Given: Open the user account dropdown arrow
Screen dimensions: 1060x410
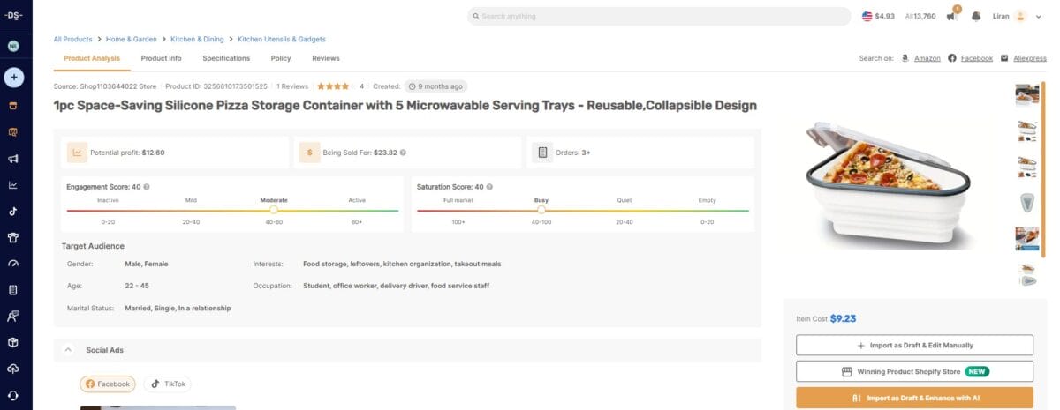Looking at the screenshot, I should click(x=1040, y=16).
